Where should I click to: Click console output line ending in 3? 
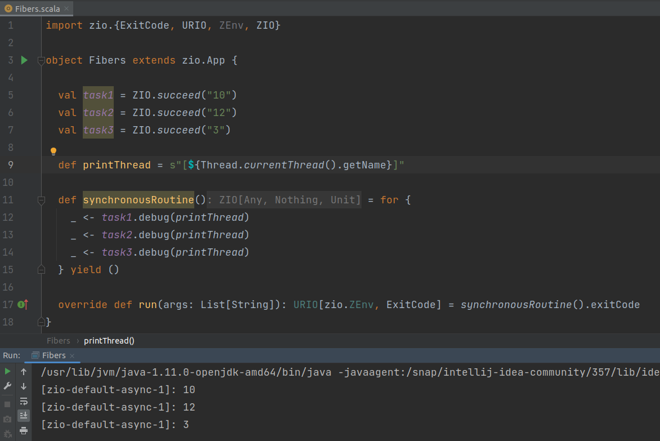[115, 425]
